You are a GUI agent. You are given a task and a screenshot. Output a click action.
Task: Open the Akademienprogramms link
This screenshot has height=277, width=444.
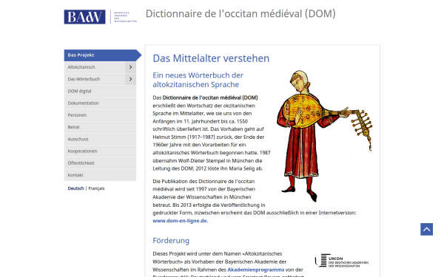[x=256, y=270]
